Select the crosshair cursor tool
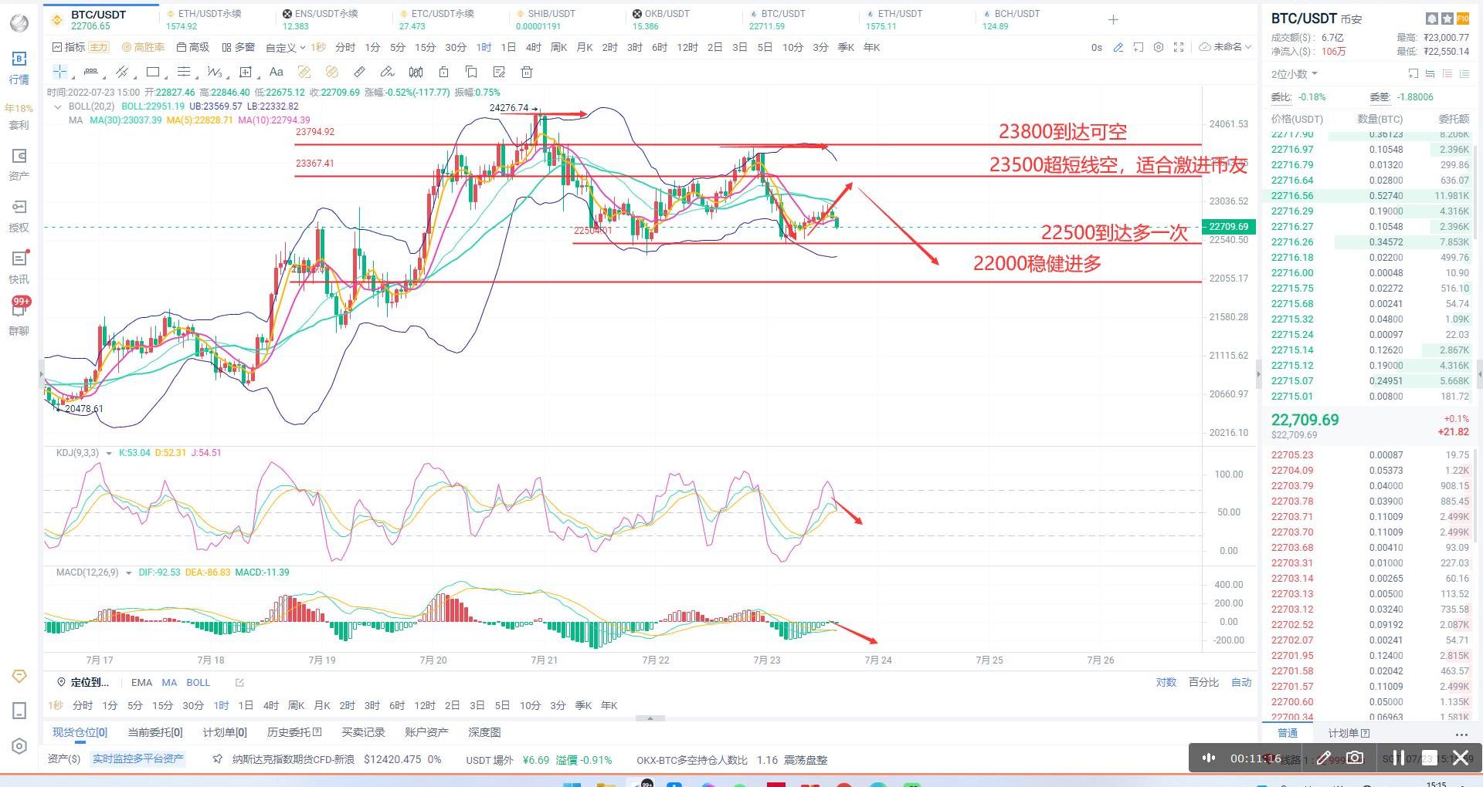 tap(59, 72)
